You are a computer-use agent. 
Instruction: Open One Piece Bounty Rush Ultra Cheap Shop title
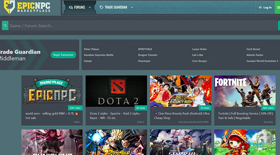[182, 116]
